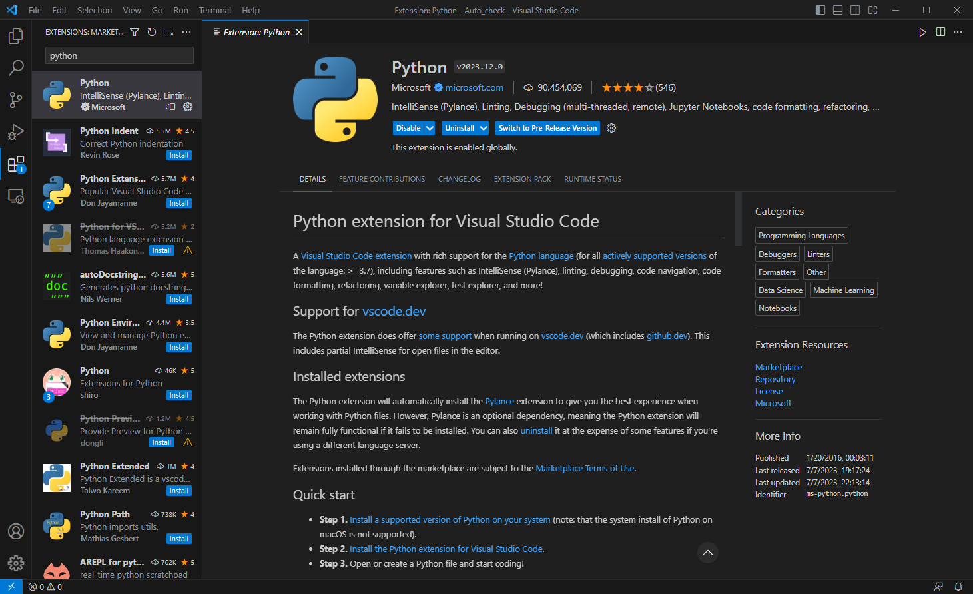Open the Help menu
973x594 pixels.
(251, 10)
